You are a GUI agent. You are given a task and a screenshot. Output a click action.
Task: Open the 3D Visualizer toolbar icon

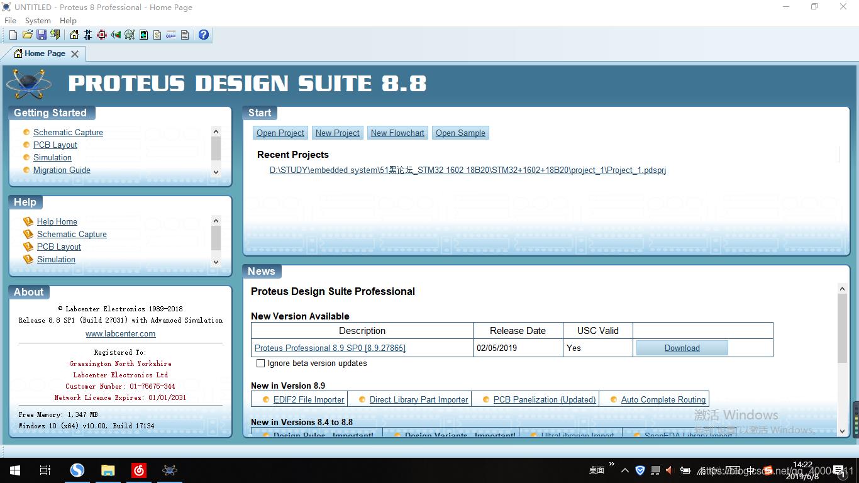[x=116, y=35]
